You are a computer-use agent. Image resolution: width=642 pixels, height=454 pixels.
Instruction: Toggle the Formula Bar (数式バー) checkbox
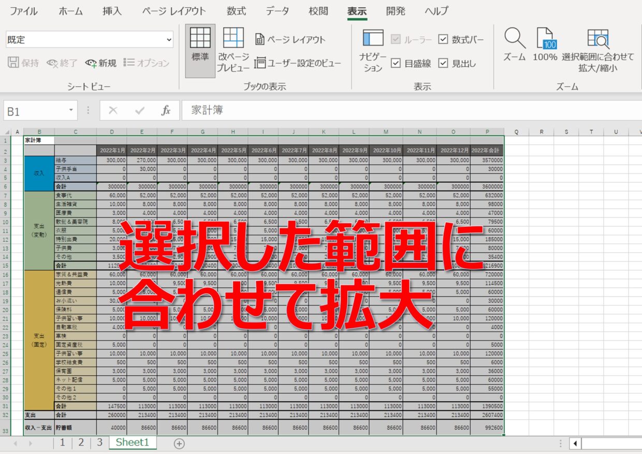tap(443, 39)
